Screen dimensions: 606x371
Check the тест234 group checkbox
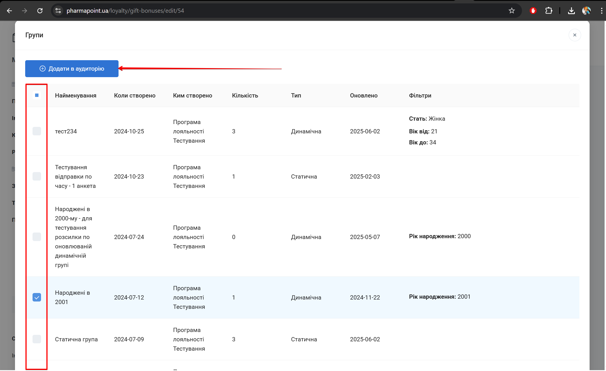coord(37,131)
